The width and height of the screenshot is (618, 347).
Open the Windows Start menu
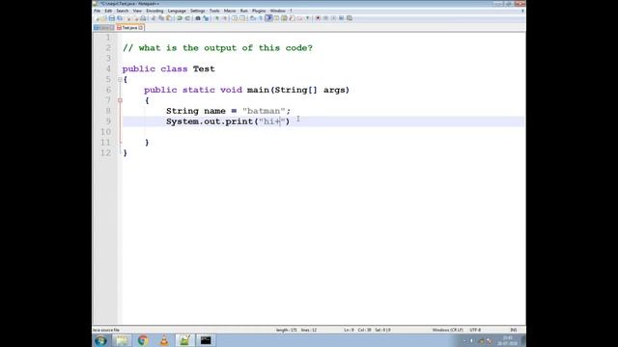(x=100, y=340)
